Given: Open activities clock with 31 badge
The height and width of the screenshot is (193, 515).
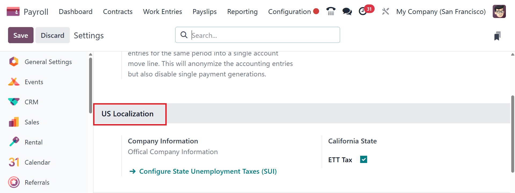Looking at the screenshot, I should 363,11.
